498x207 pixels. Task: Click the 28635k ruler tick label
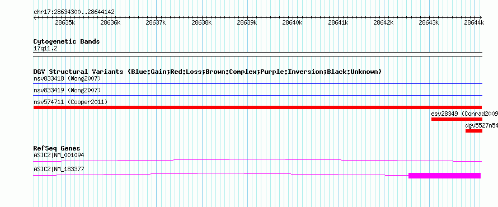(x=65, y=22)
